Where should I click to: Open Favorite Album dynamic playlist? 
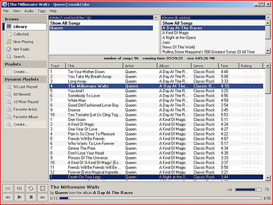tap(26, 117)
